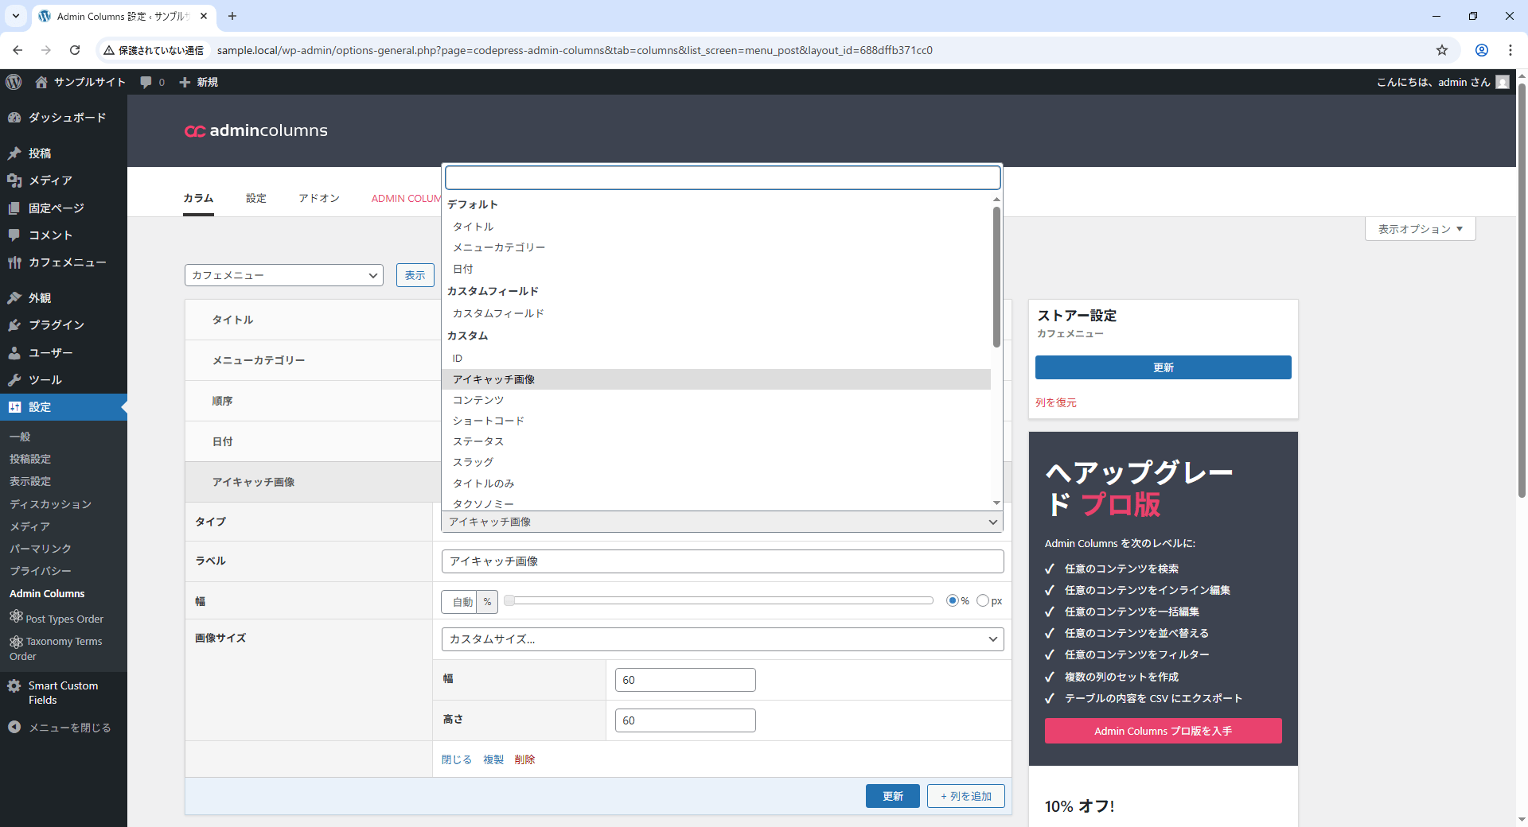Click the 設定 sliders icon in sidebar
This screenshot has height=827, width=1528.
[14, 407]
